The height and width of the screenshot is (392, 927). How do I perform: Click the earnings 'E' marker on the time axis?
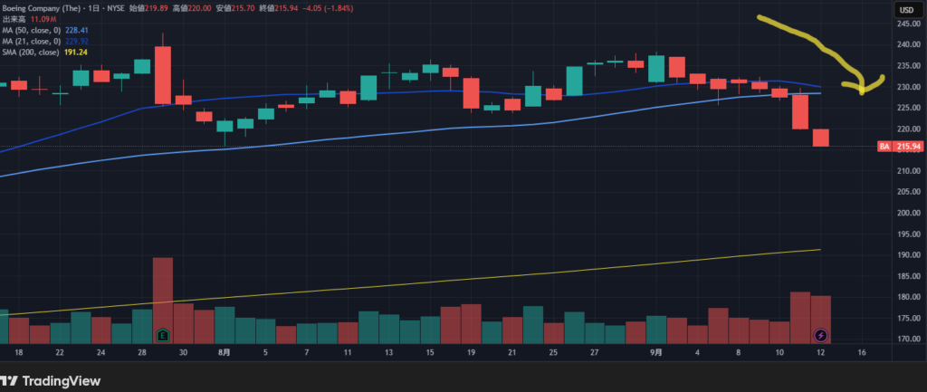pos(163,336)
